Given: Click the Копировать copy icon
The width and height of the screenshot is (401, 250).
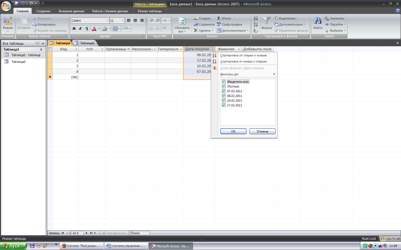Looking at the screenshot, I should click(35, 24).
